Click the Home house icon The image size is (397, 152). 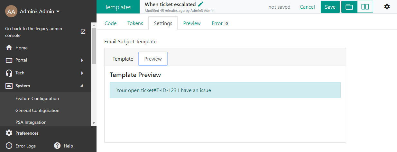pos(9,48)
